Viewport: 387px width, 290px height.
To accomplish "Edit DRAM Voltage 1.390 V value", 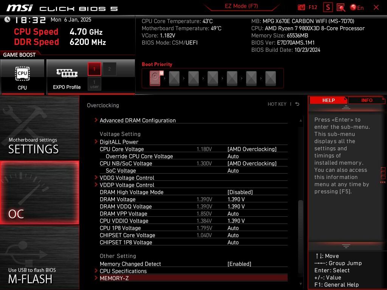I will coord(236,199).
